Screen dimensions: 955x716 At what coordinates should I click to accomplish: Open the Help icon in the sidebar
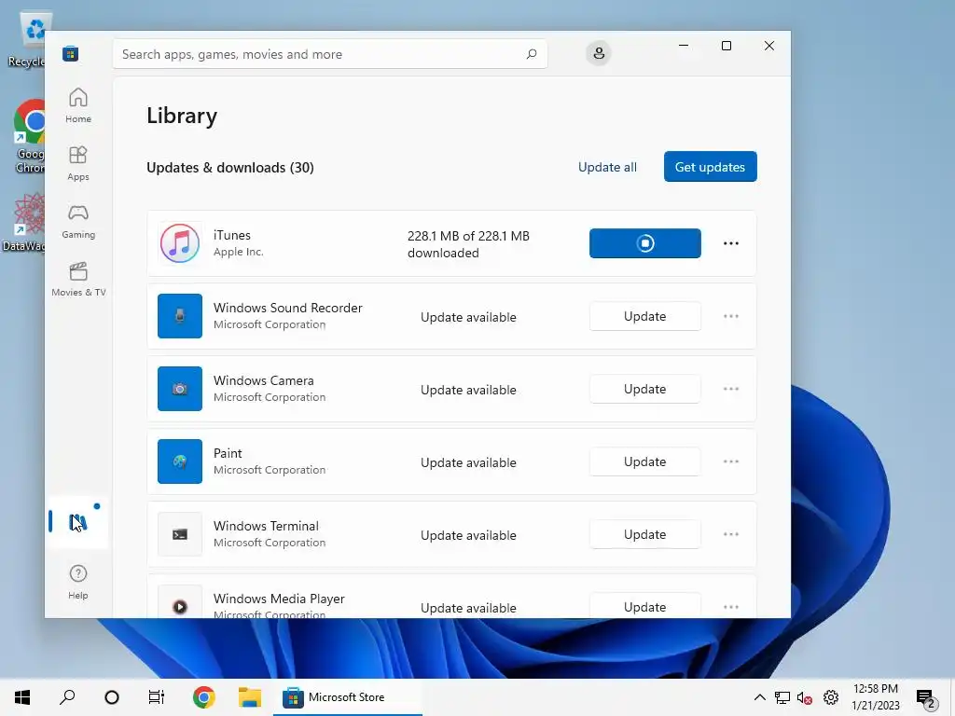pos(78,582)
